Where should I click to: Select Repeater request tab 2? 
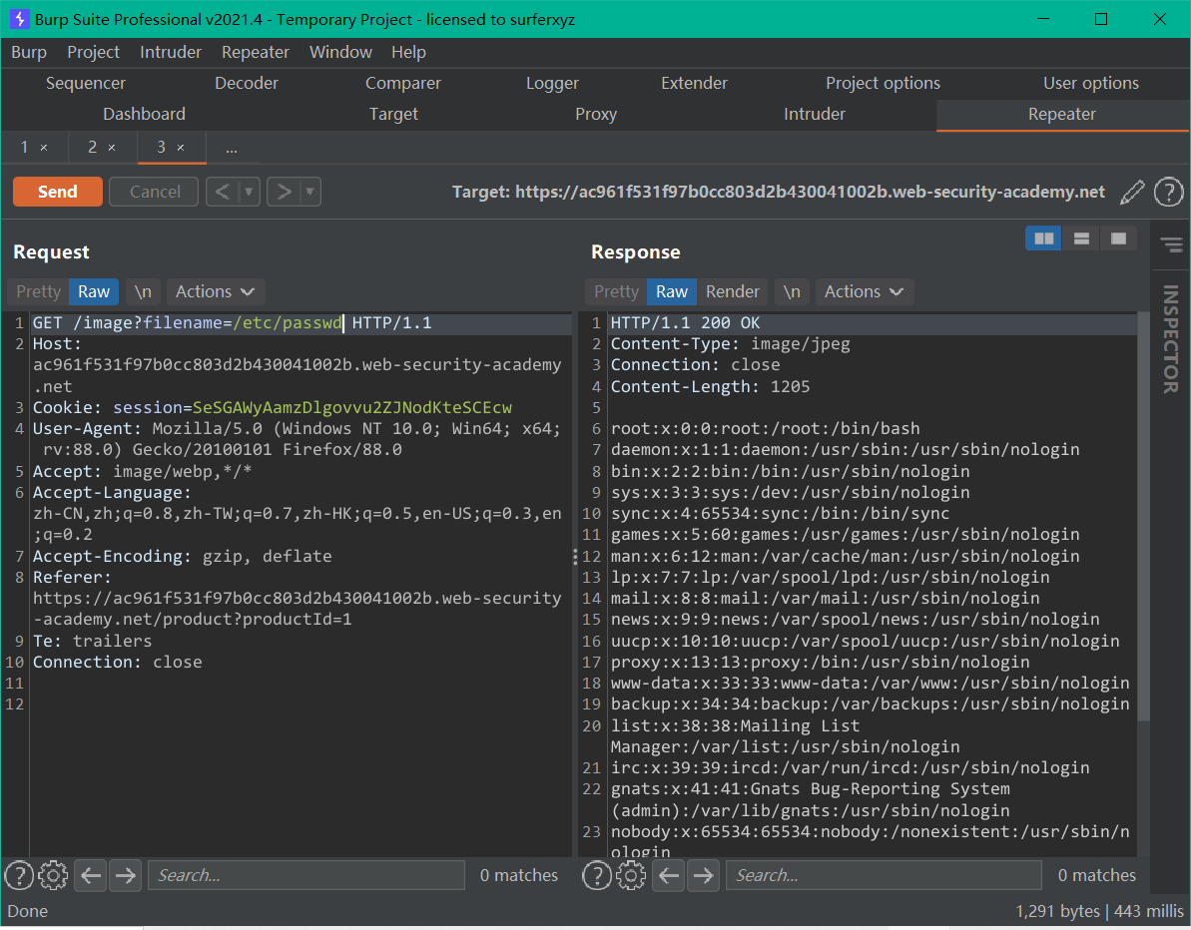click(92, 148)
